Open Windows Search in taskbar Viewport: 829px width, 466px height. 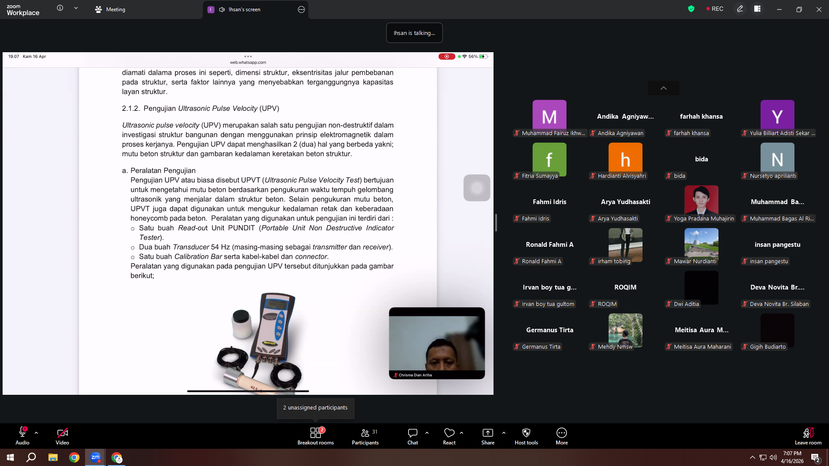click(x=31, y=457)
